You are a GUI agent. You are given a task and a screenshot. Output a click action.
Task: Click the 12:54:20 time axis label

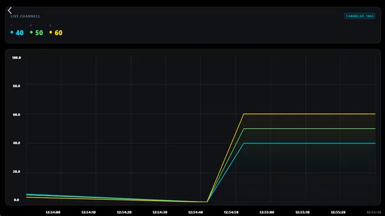click(x=124, y=213)
